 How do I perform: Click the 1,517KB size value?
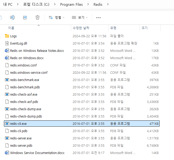click(153, 138)
